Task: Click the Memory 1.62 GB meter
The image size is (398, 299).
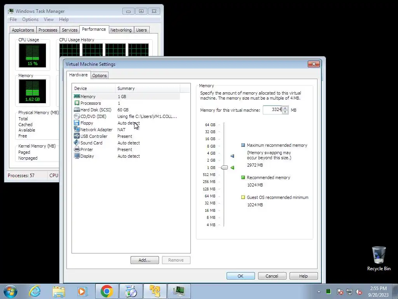Action: pos(32,91)
